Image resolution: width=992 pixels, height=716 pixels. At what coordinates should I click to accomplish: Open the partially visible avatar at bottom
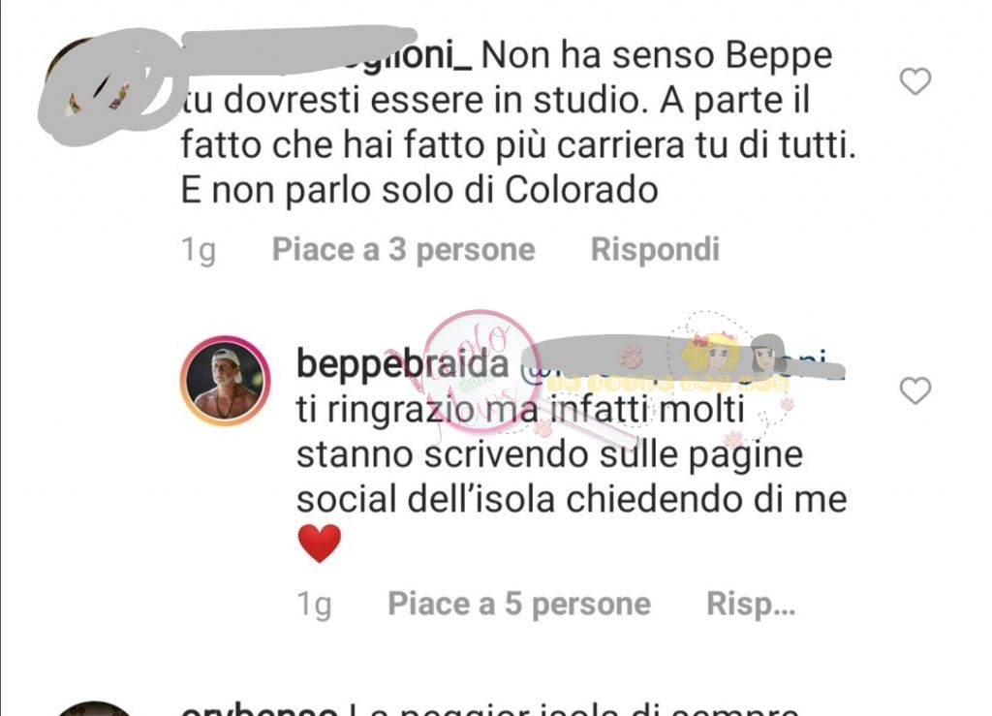pos(95,708)
